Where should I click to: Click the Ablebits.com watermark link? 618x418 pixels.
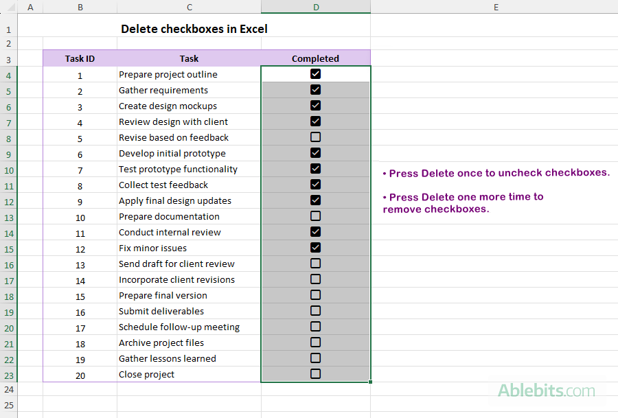pyautogui.click(x=545, y=391)
